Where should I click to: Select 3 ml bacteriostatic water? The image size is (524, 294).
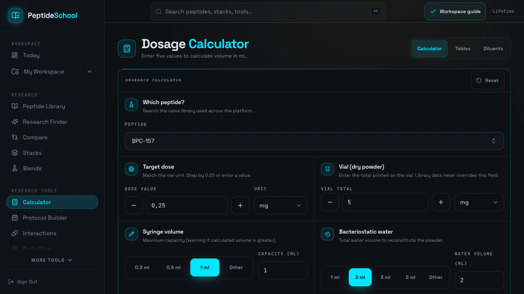coord(385,277)
